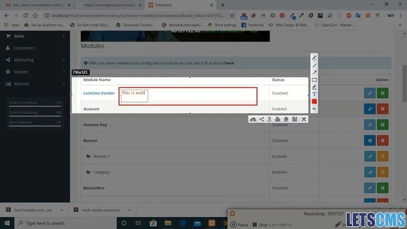Select the Arrow drawing tool
Viewport: 407px width, 229px height.
(x=314, y=73)
